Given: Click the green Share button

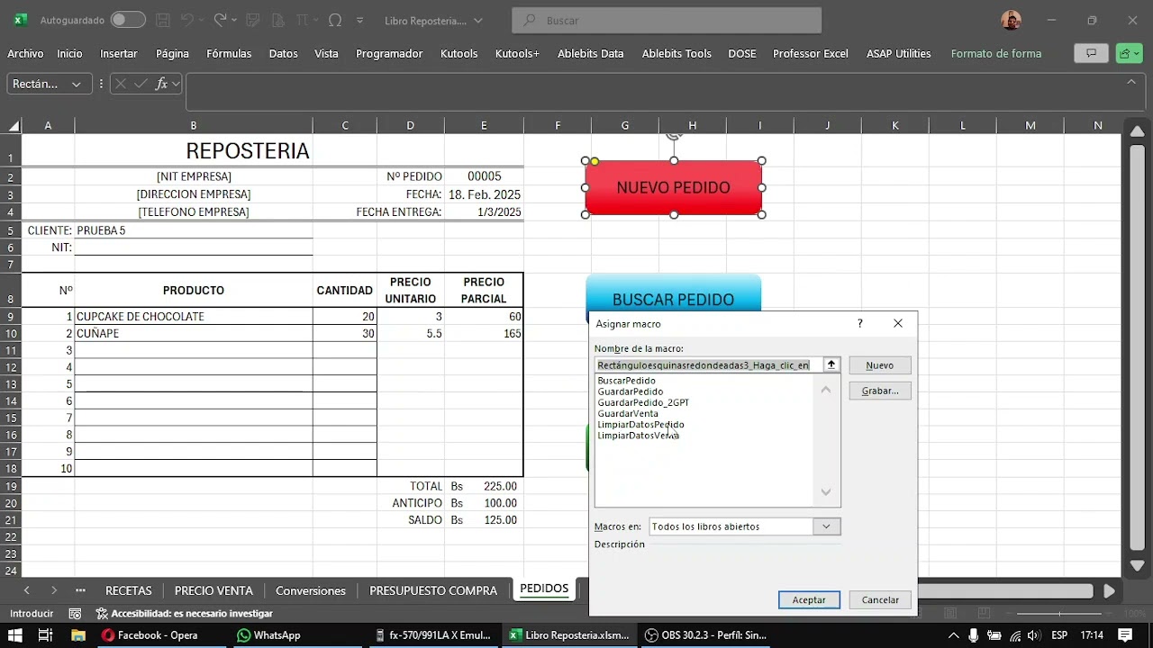Looking at the screenshot, I should [x=1129, y=53].
